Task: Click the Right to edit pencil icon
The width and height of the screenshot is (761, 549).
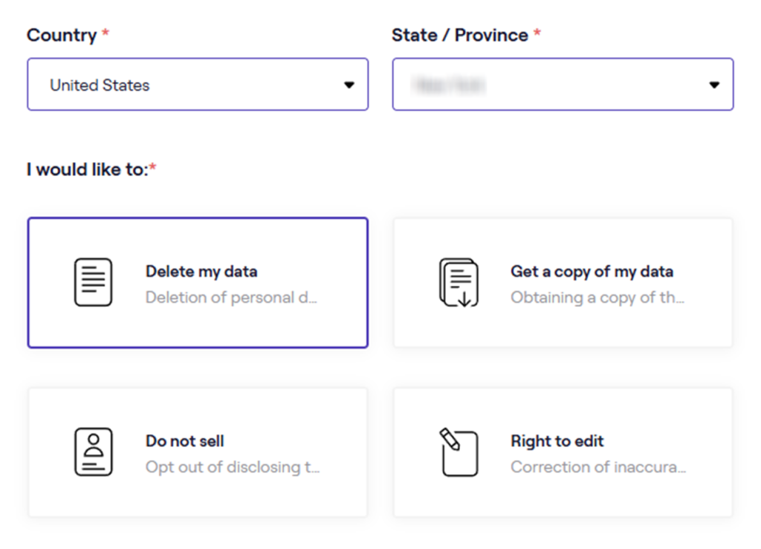Action: click(458, 452)
